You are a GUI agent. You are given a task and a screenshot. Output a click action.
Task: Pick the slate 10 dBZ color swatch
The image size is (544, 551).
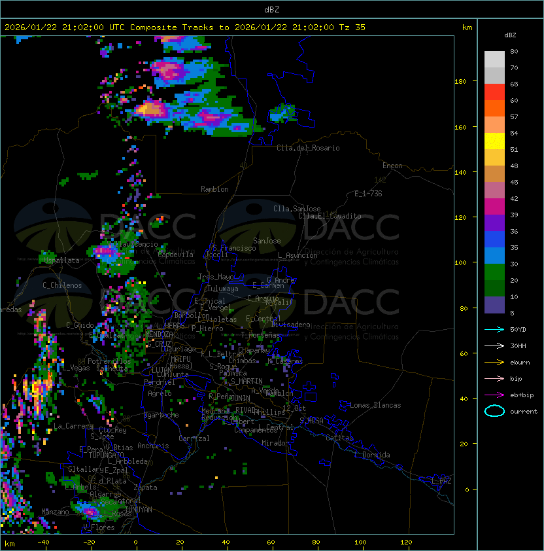[494, 305]
